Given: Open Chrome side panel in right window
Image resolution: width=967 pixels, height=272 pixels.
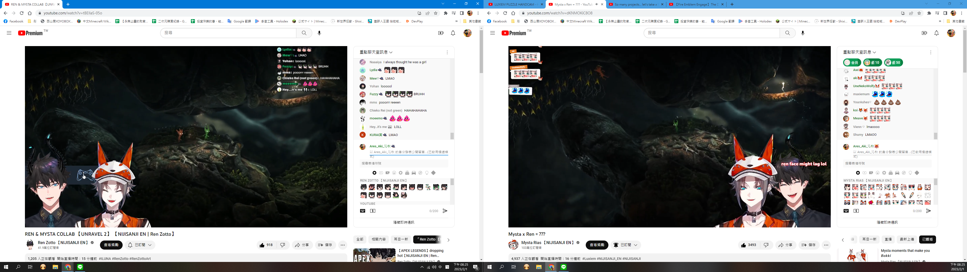Looking at the screenshot, I should 945,13.
